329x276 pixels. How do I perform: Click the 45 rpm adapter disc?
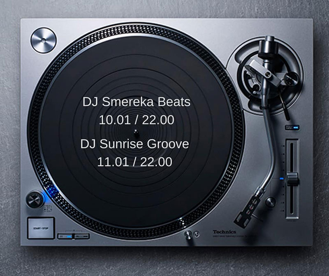[x=43, y=40]
